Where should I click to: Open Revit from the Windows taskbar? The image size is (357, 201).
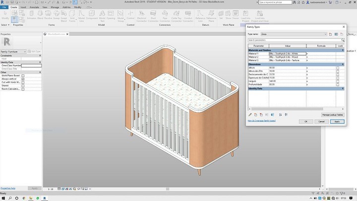pos(45,198)
